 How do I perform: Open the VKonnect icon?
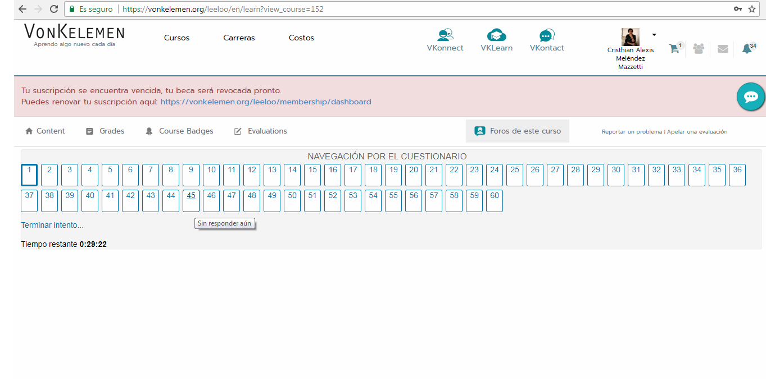(x=445, y=35)
